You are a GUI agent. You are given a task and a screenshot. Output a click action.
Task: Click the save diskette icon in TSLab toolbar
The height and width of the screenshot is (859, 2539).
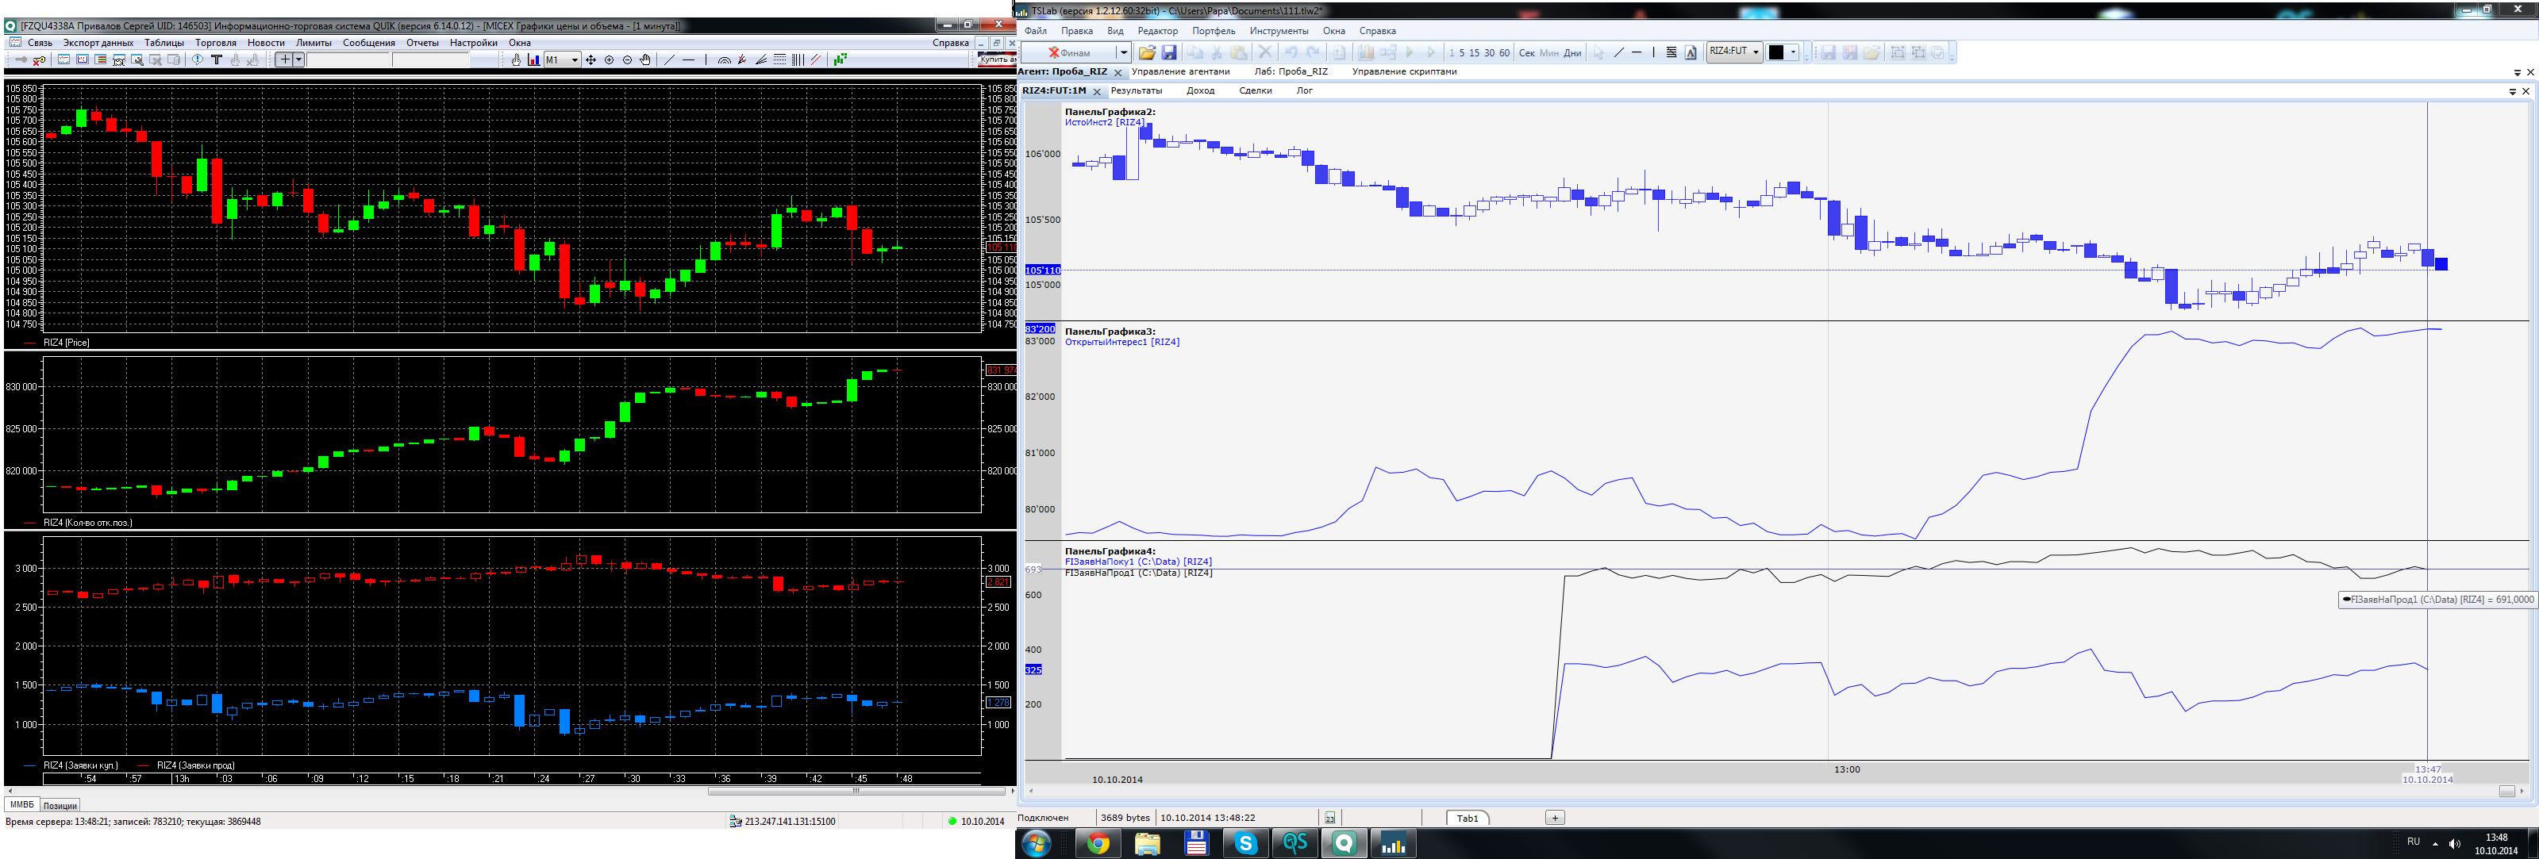click(x=1169, y=52)
